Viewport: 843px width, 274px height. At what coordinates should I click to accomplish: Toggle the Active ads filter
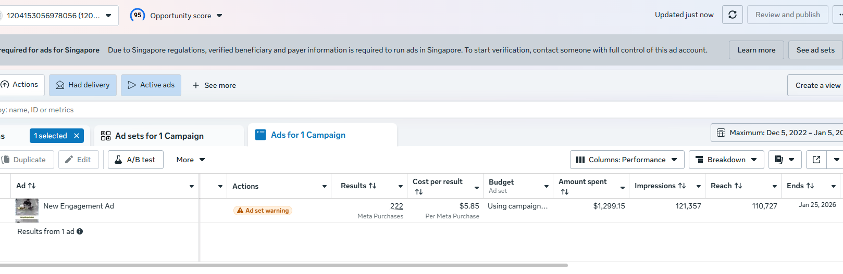151,85
